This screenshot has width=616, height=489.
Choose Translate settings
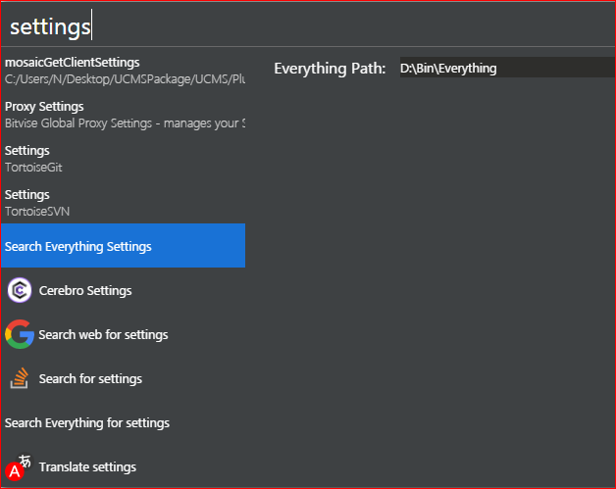coord(123,466)
